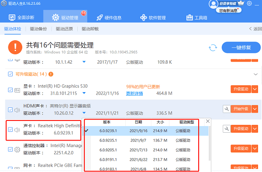This screenshot has width=262, height=172.
Task: Click the refresh scan icon
Action: click(213, 48)
